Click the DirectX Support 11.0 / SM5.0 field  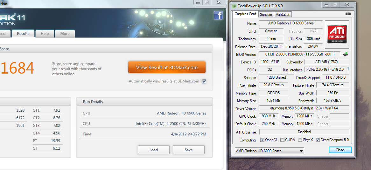click(x=335, y=77)
